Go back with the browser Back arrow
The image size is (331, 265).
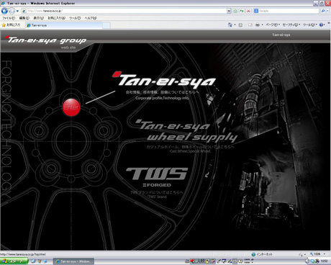(x=4, y=11)
